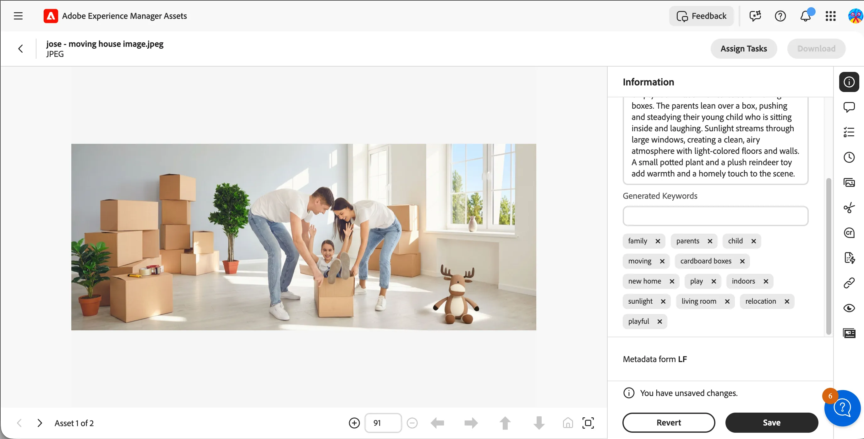The width and height of the screenshot is (864, 439).
Task: Click the Generated Keywords input field
Action: (x=715, y=216)
